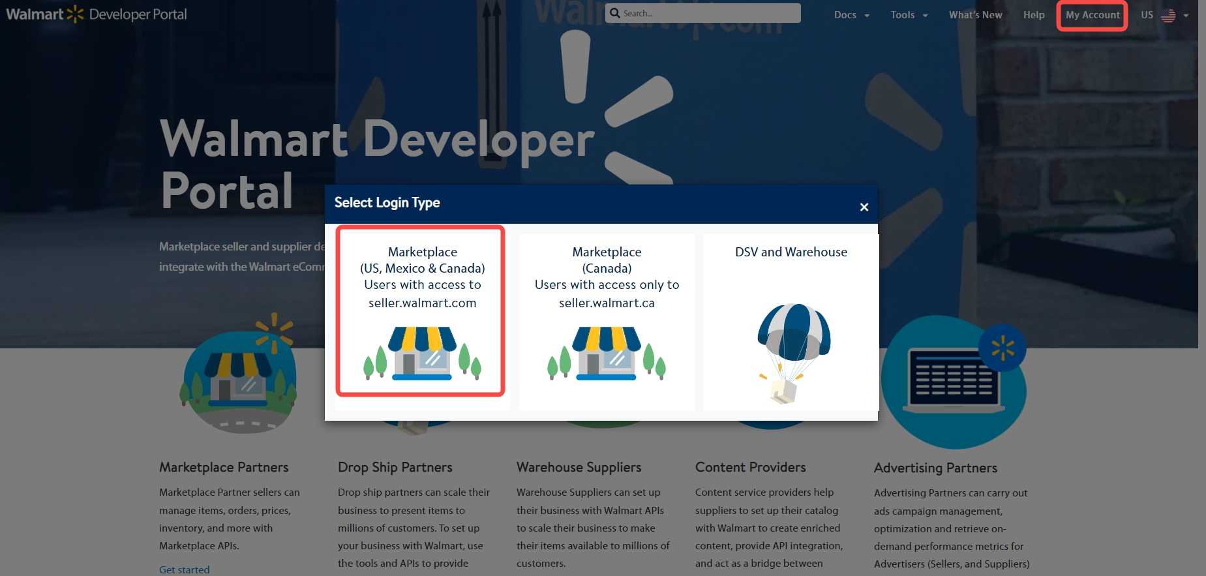Click storefront icon under Marketplace (Canada)
Viewport: 1206px width, 576px height.
607,353
